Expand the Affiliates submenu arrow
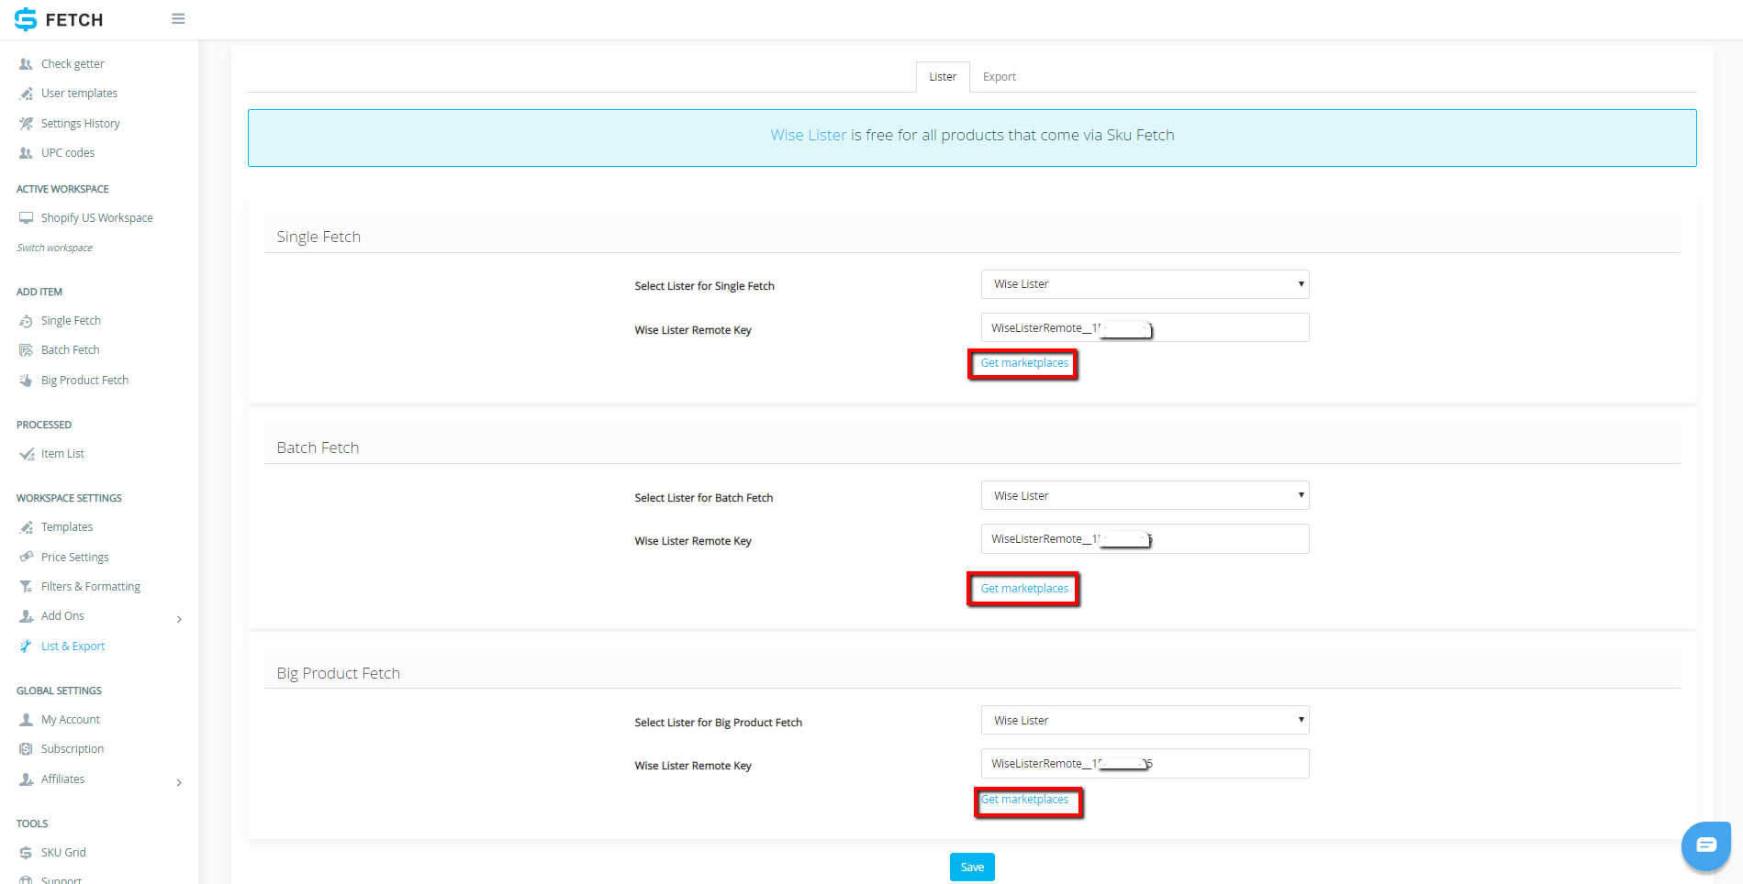1743x884 pixels. [179, 782]
